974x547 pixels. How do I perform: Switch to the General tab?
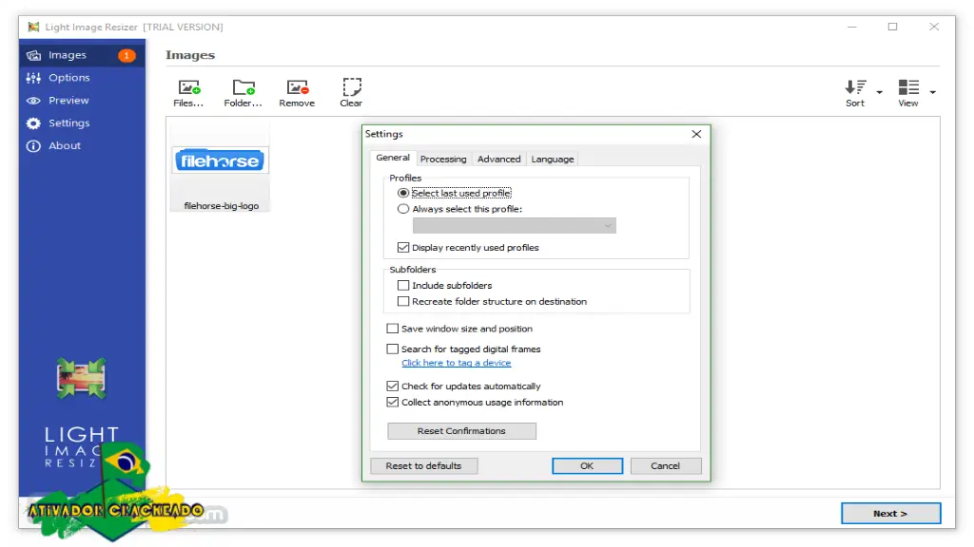(393, 159)
